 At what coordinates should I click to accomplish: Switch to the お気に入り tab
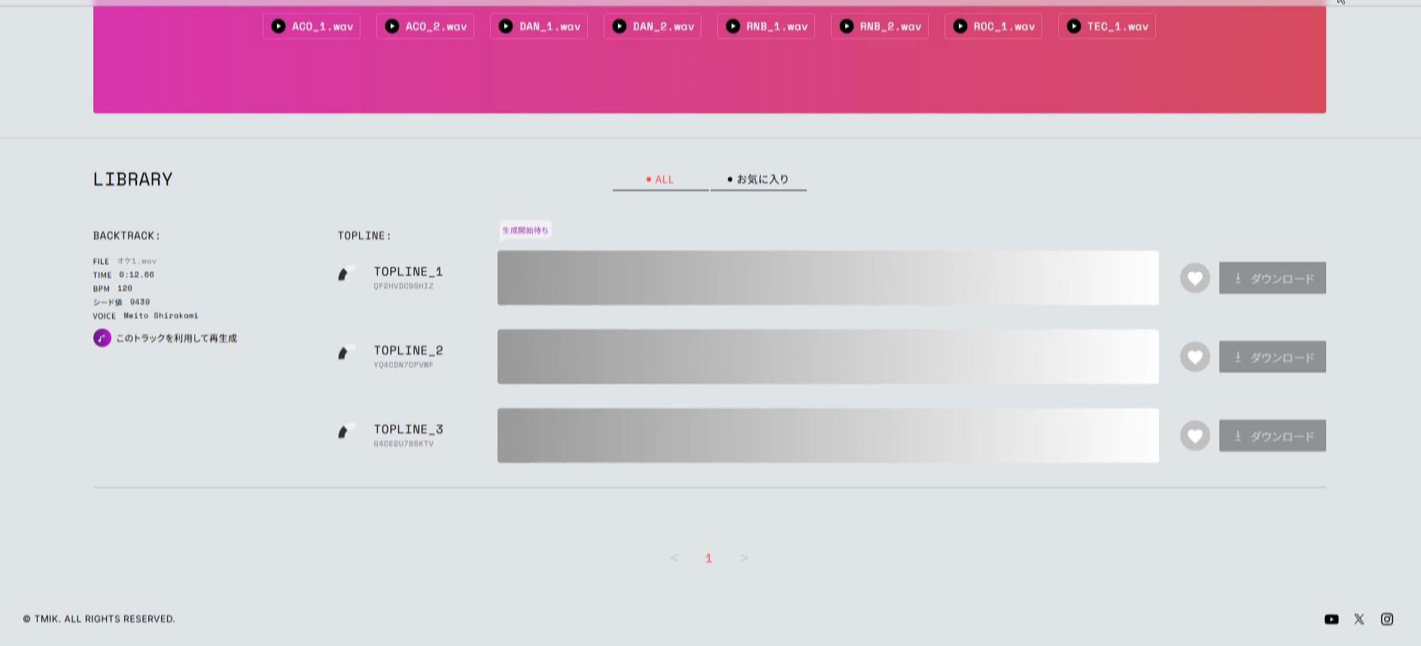click(758, 179)
